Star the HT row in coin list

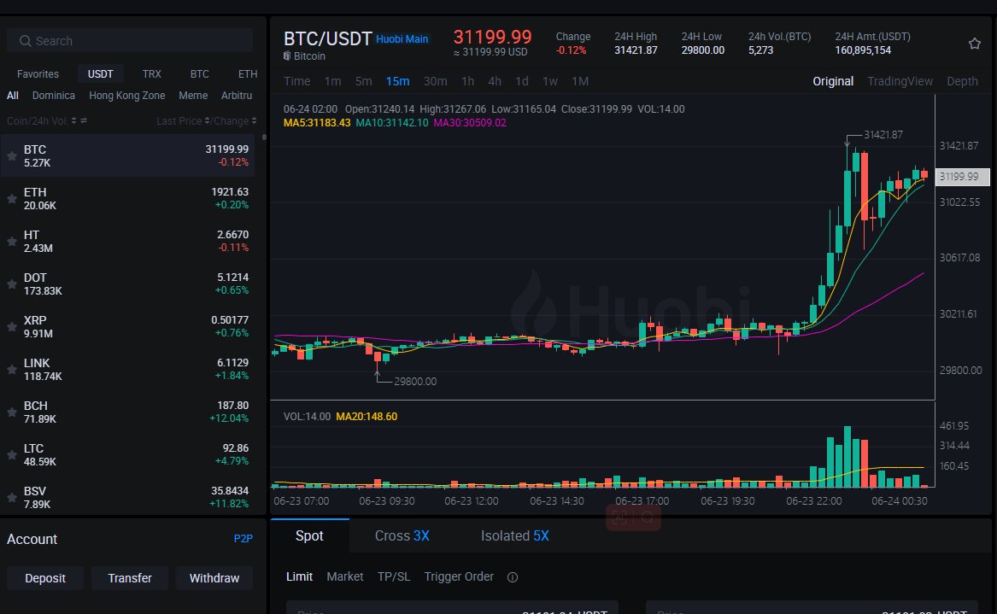click(x=11, y=241)
